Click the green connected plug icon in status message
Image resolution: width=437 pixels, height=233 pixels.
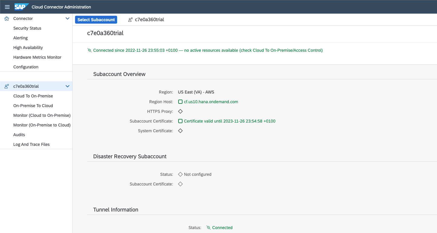tap(89, 50)
